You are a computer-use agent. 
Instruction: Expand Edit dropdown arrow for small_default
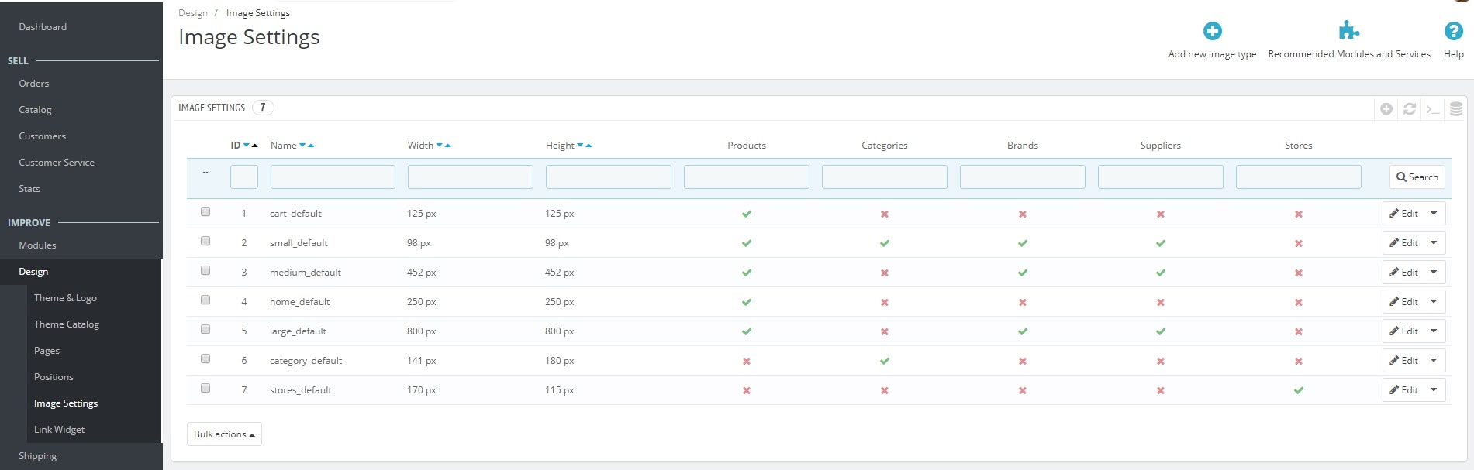tap(1434, 243)
